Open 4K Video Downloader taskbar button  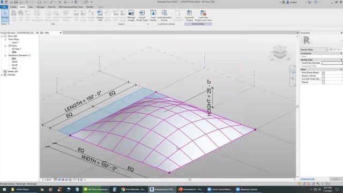coord(96,189)
